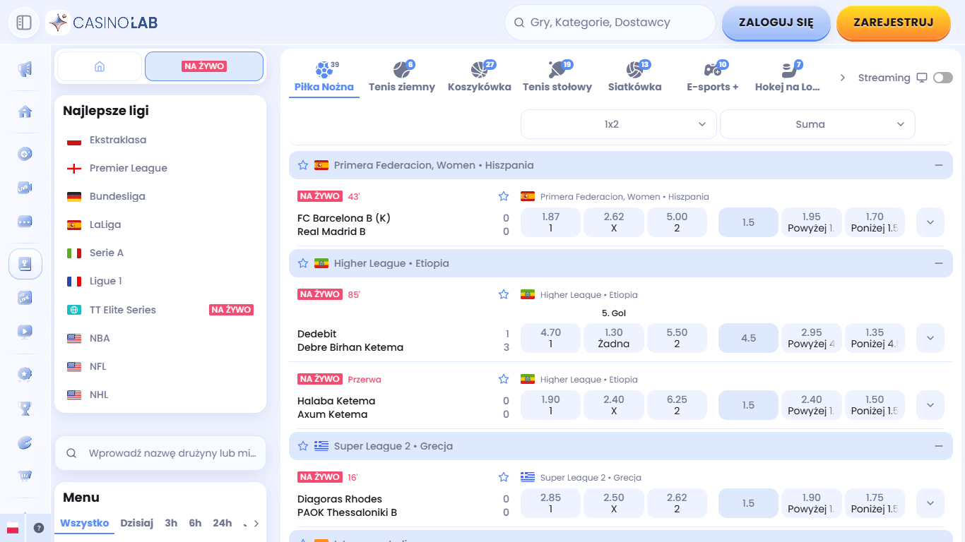The image size is (965, 542).
Task: Expand more markets for FC Barcelona B match
Action: click(x=930, y=222)
